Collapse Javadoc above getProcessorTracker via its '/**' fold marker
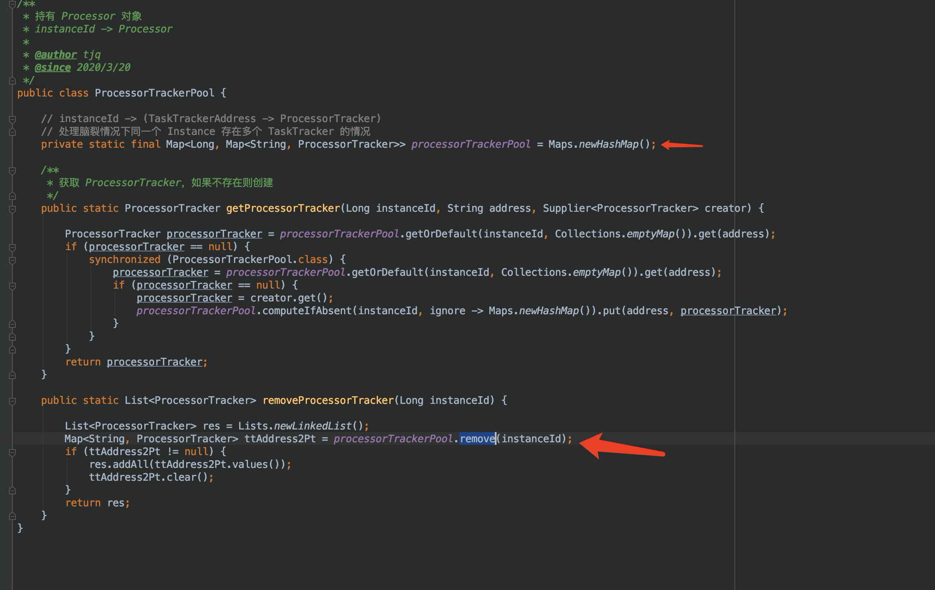This screenshot has height=590, width=935. tap(12, 171)
